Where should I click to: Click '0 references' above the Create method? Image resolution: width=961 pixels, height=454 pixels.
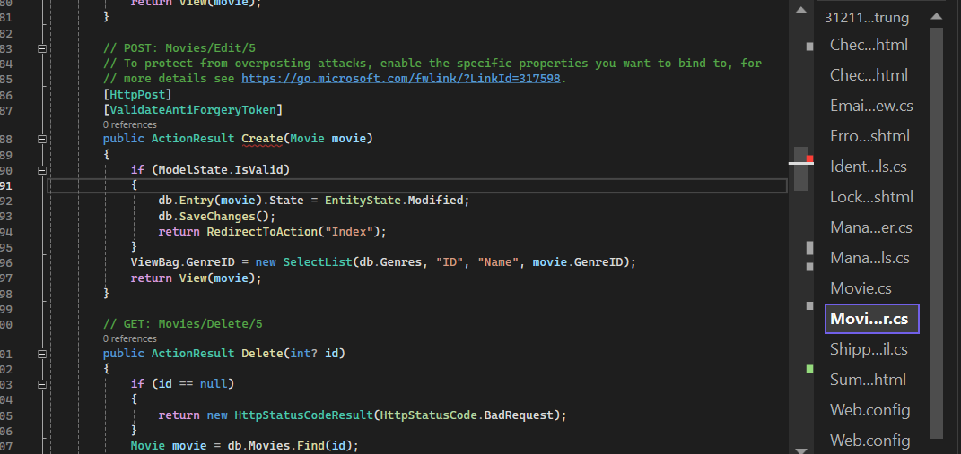pos(129,124)
